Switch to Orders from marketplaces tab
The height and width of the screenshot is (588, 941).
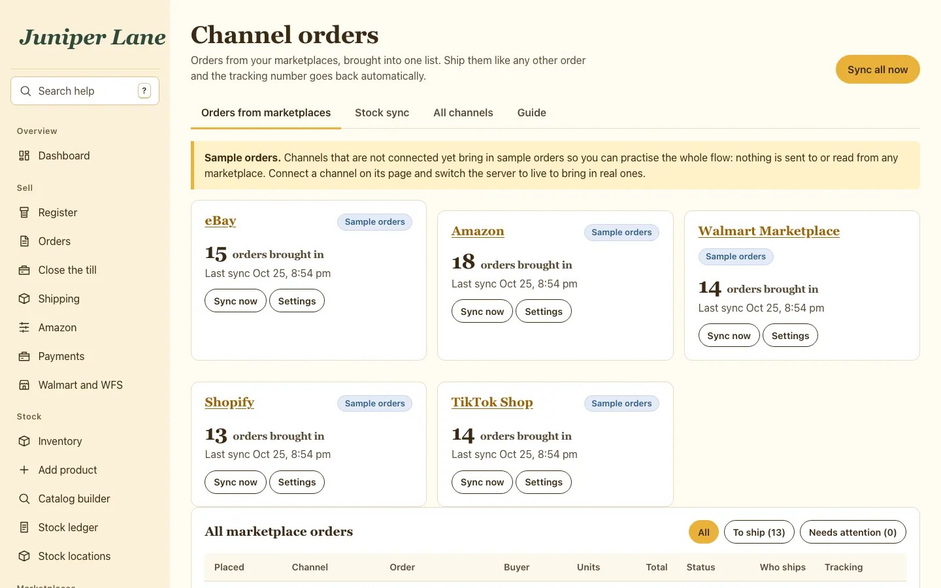coord(266,113)
